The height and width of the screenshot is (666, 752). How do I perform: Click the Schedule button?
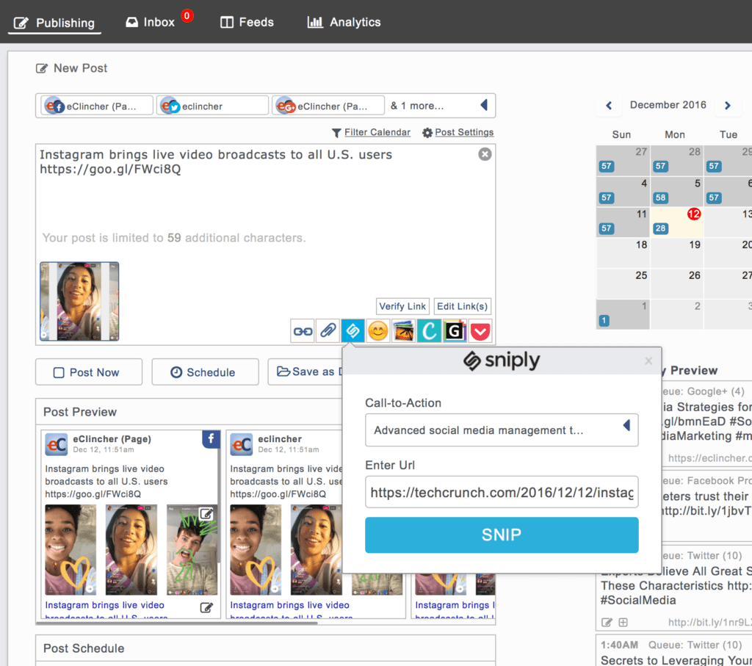point(205,372)
